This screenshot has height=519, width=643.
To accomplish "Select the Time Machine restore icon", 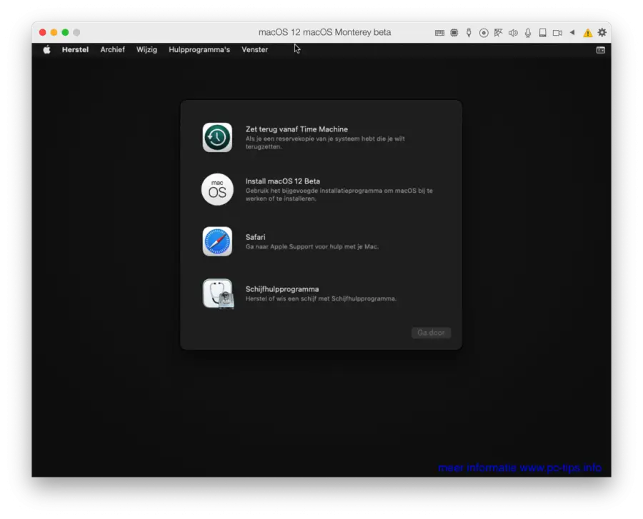I will pyautogui.click(x=217, y=137).
